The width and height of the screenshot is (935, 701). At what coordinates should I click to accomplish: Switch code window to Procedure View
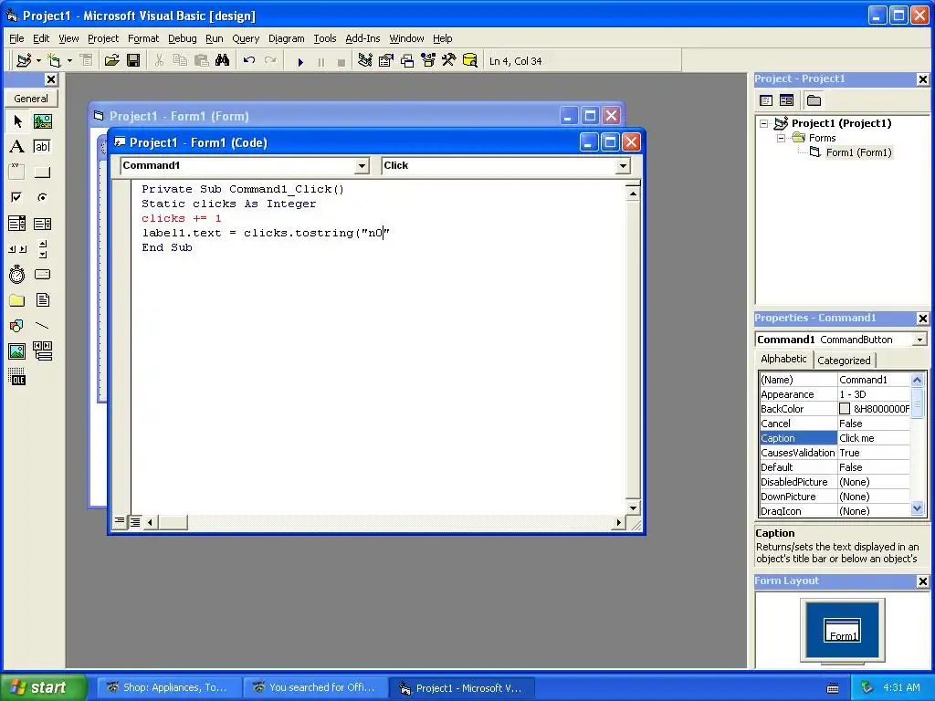[x=120, y=522]
